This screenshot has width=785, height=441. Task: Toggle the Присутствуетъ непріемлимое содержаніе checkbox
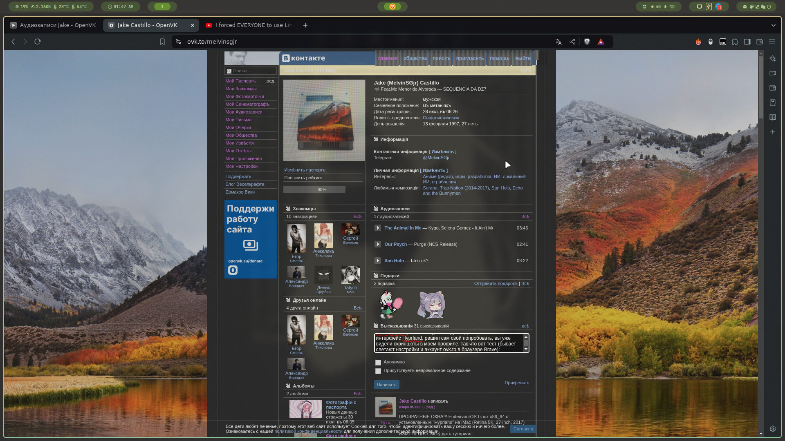(378, 371)
